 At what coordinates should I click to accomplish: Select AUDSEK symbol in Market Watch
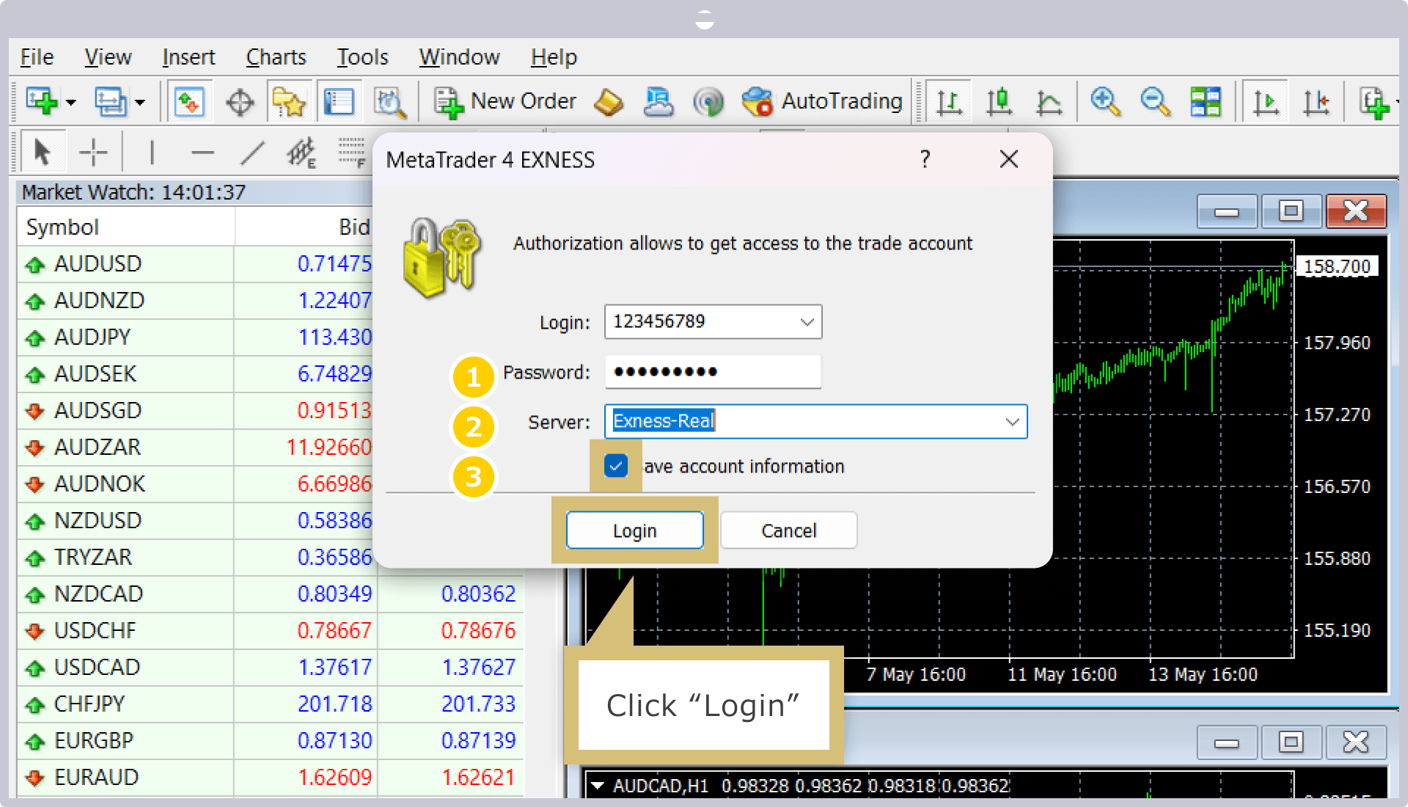click(95, 374)
